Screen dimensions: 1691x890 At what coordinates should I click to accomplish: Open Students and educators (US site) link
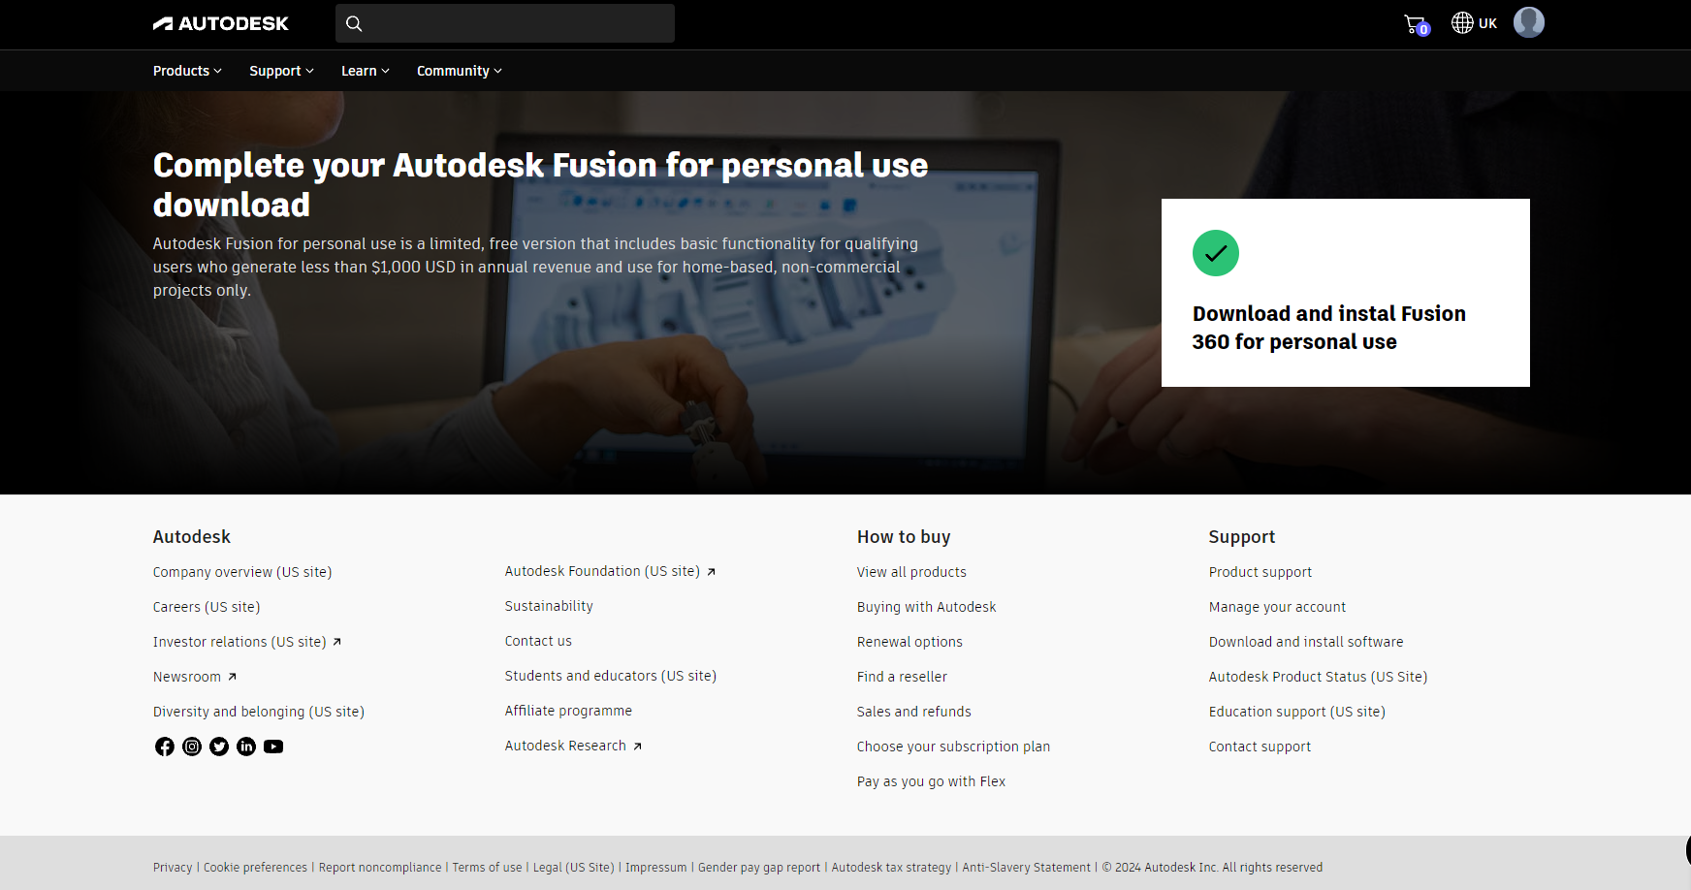pos(611,676)
